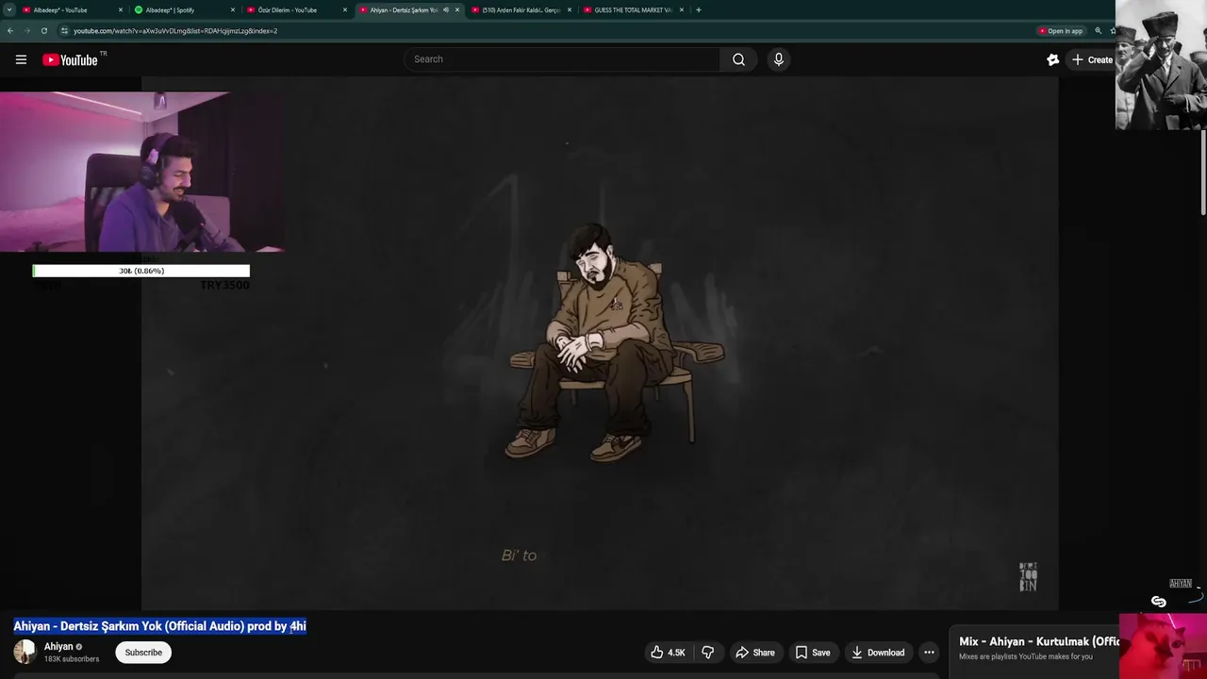
Task: Click the sparkle badge icon beside Create
Action: tap(1052, 59)
